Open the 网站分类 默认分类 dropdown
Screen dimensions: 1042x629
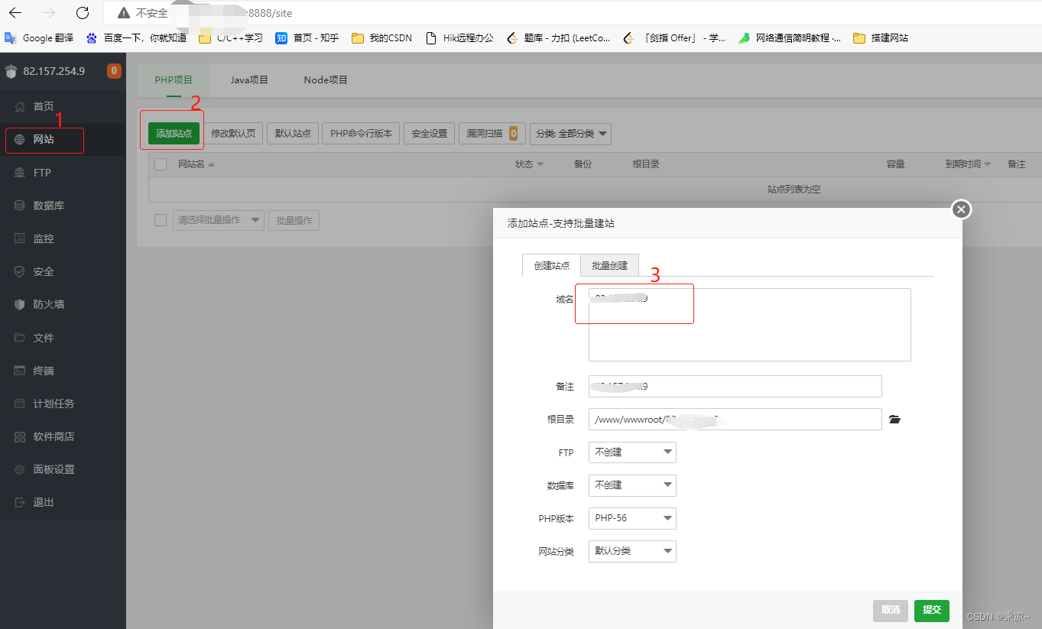[632, 551]
